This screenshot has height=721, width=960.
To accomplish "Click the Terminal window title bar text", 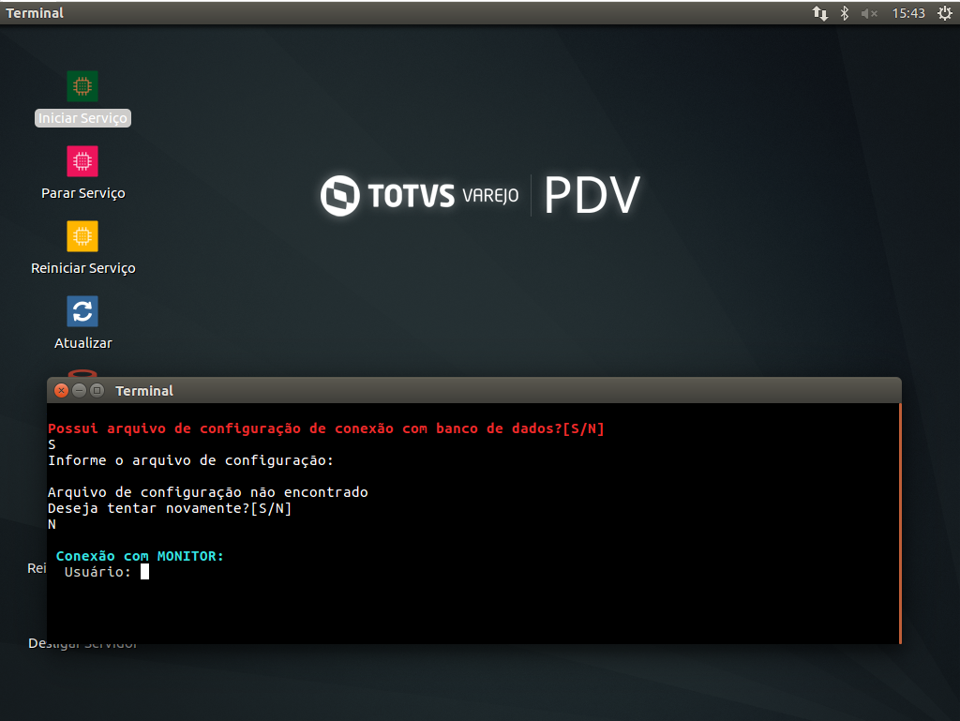I will click(x=143, y=391).
